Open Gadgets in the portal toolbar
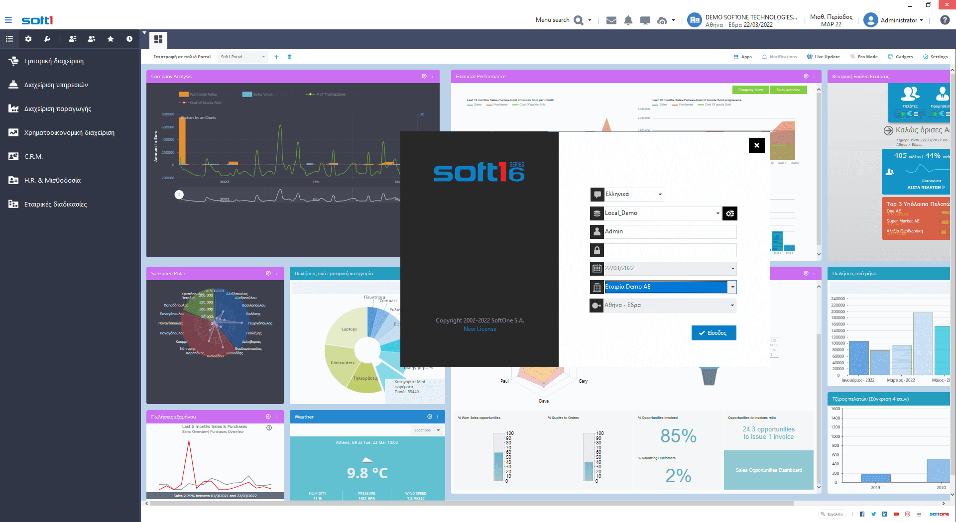The image size is (956, 522). point(900,57)
